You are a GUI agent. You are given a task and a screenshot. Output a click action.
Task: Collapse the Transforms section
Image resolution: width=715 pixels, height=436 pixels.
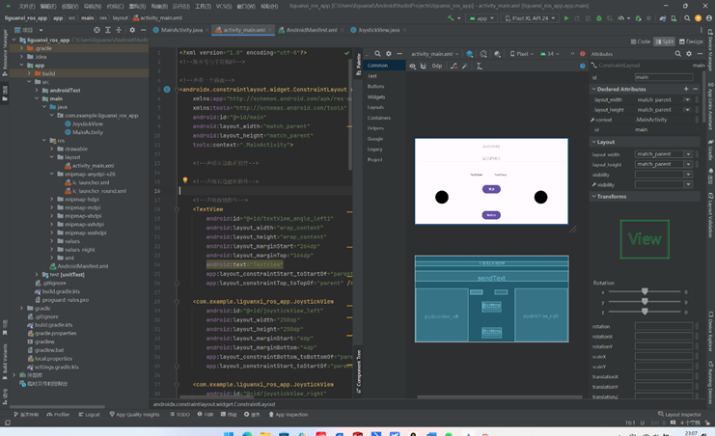tap(593, 197)
